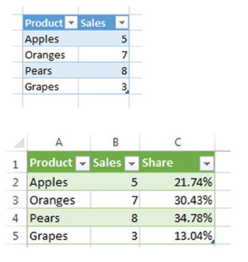Select the 34.78% share cell
This screenshot has height=262, width=248.
[x=177, y=218]
